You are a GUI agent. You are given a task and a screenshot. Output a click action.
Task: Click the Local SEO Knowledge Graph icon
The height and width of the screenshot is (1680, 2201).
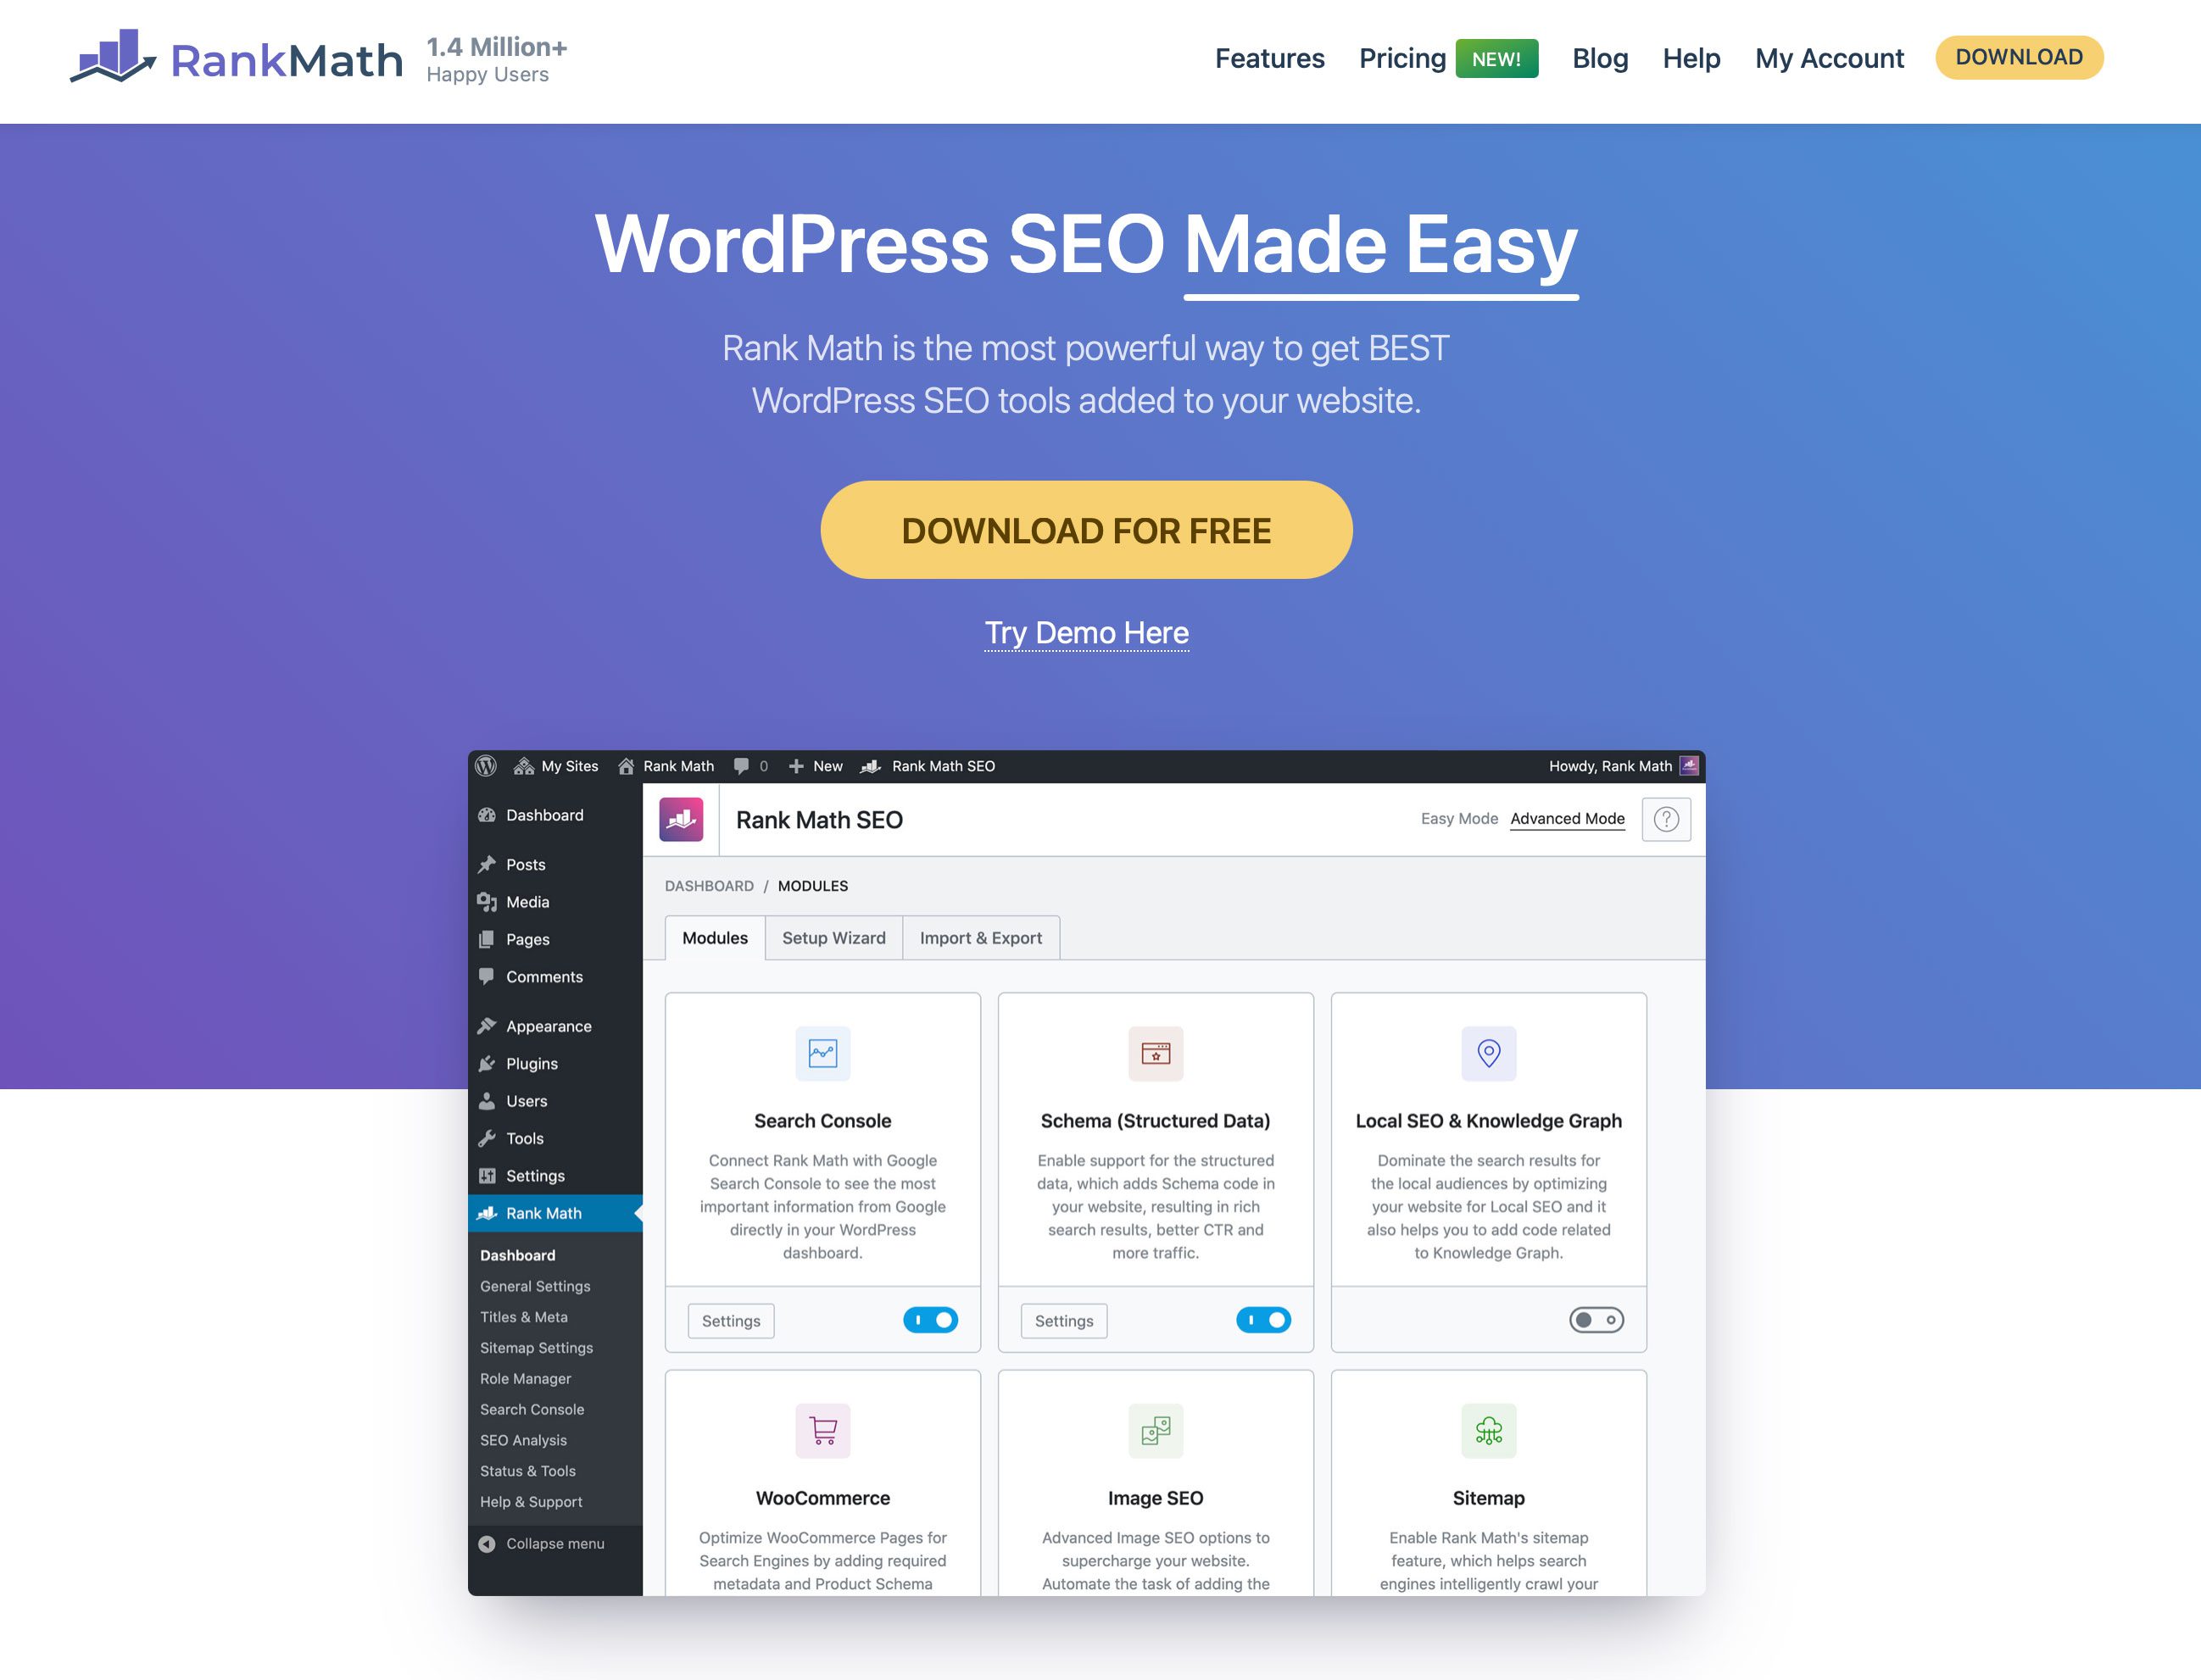[1488, 1054]
